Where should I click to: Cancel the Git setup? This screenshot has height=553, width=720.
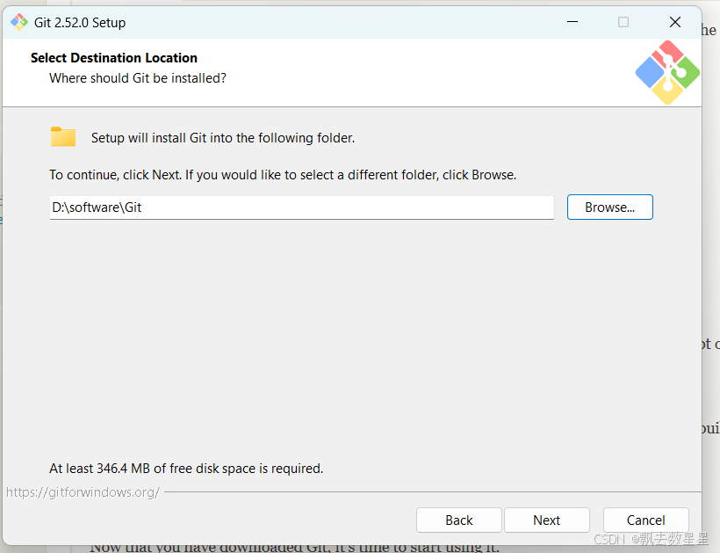[x=645, y=520]
